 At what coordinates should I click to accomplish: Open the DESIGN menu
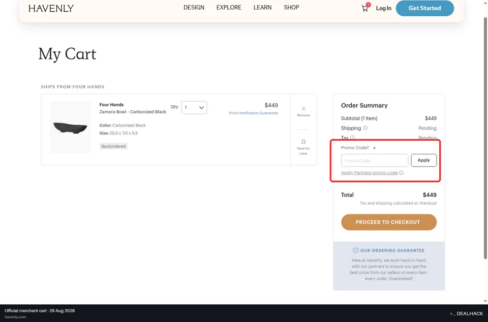[194, 8]
